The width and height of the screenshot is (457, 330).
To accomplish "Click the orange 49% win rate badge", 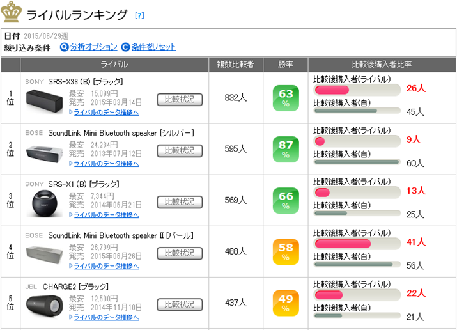I will [x=285, y=302].
